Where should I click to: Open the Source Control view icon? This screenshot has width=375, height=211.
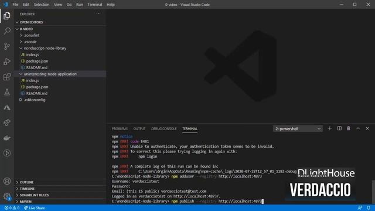pos(7,46)
